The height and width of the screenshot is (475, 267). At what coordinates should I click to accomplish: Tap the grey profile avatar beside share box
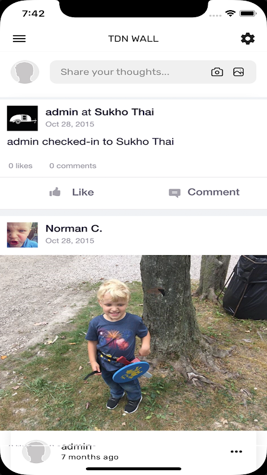tap(25, 72)
